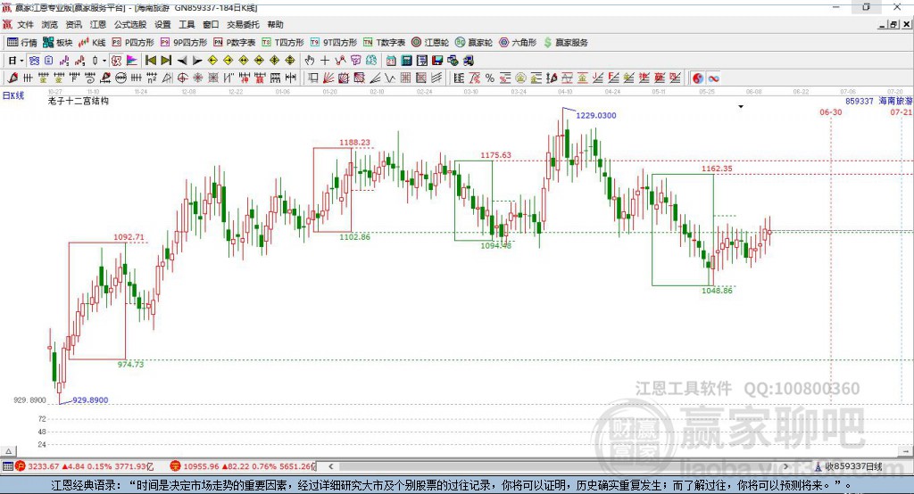The image size is (914, 494).
Task: Click the 1229.0300 high price label
Action: (x=595, y=115)
